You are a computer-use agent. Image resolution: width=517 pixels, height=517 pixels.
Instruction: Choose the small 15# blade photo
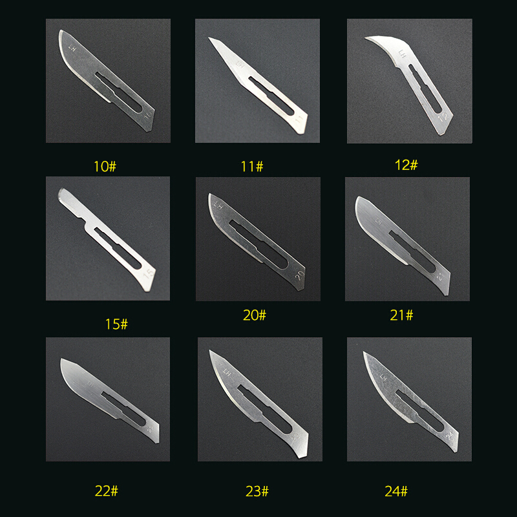pyautogui.click(x=108, y=238)
